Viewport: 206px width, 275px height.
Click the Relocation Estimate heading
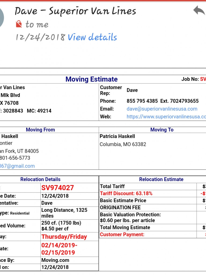[x=161, y=179]
